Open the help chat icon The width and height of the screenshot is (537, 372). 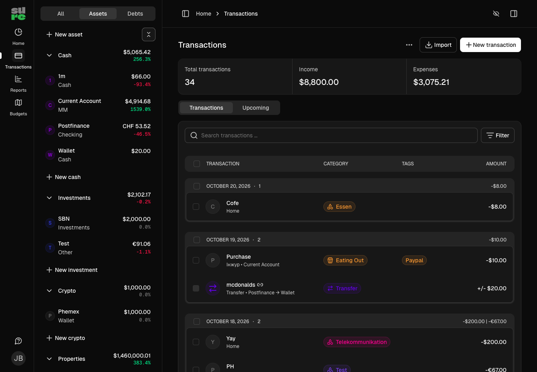pos(18,341)
